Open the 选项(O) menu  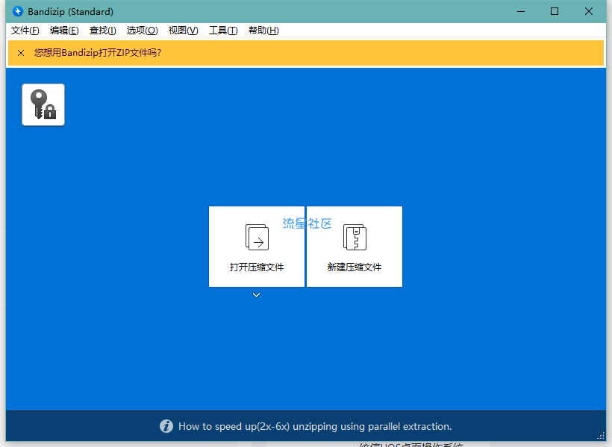click(x=142, y=31)
